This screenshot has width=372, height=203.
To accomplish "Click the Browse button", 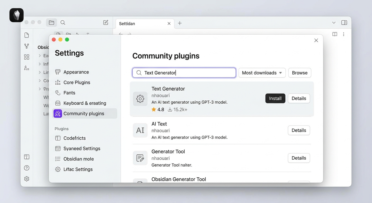I will [x=300, y=73].
